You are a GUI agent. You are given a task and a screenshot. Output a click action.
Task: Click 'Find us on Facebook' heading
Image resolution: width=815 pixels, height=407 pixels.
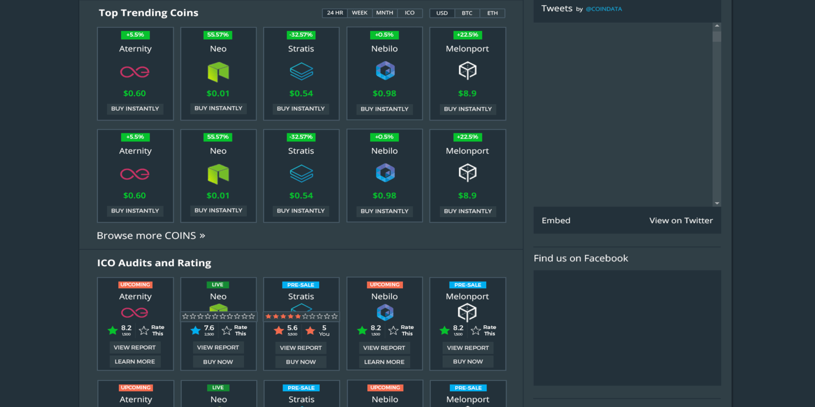click(581, 258)
